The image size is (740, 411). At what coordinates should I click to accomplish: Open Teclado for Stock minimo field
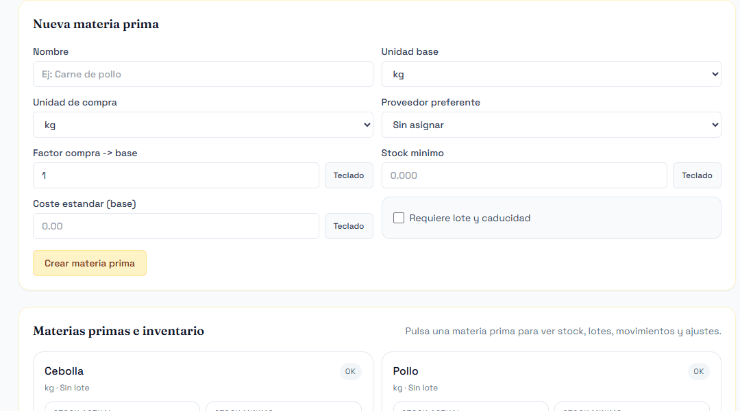[697, 175]
